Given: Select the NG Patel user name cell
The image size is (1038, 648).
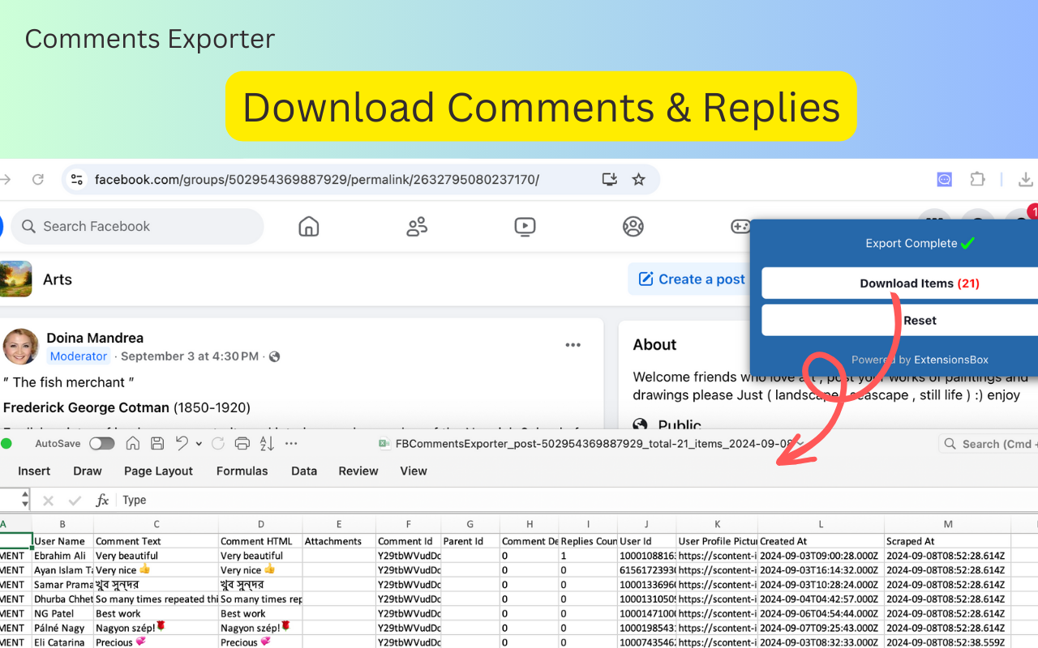Looking at the screenshot, I should tap(62, 614).
